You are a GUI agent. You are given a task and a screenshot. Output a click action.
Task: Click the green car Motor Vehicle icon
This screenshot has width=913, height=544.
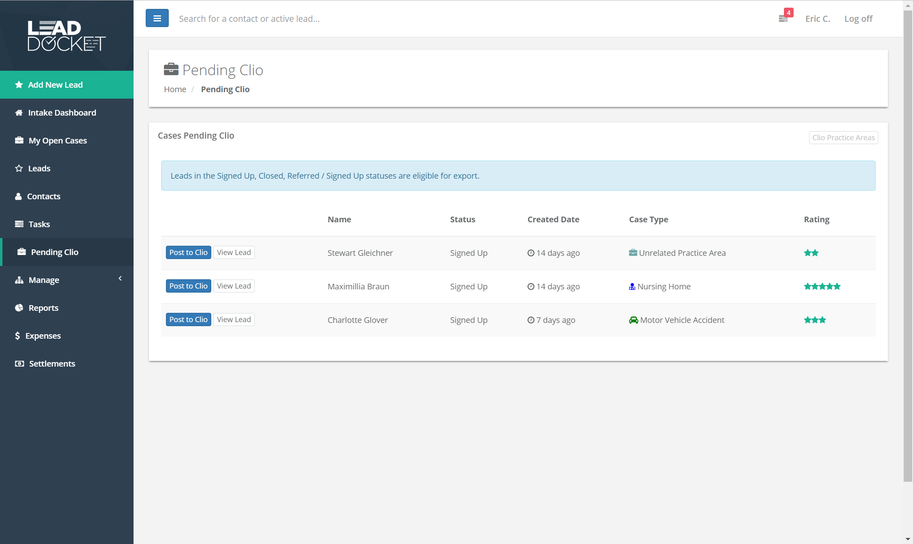[x=633, y=320]
